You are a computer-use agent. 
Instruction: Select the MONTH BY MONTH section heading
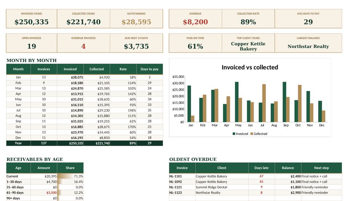click(32, 61)
